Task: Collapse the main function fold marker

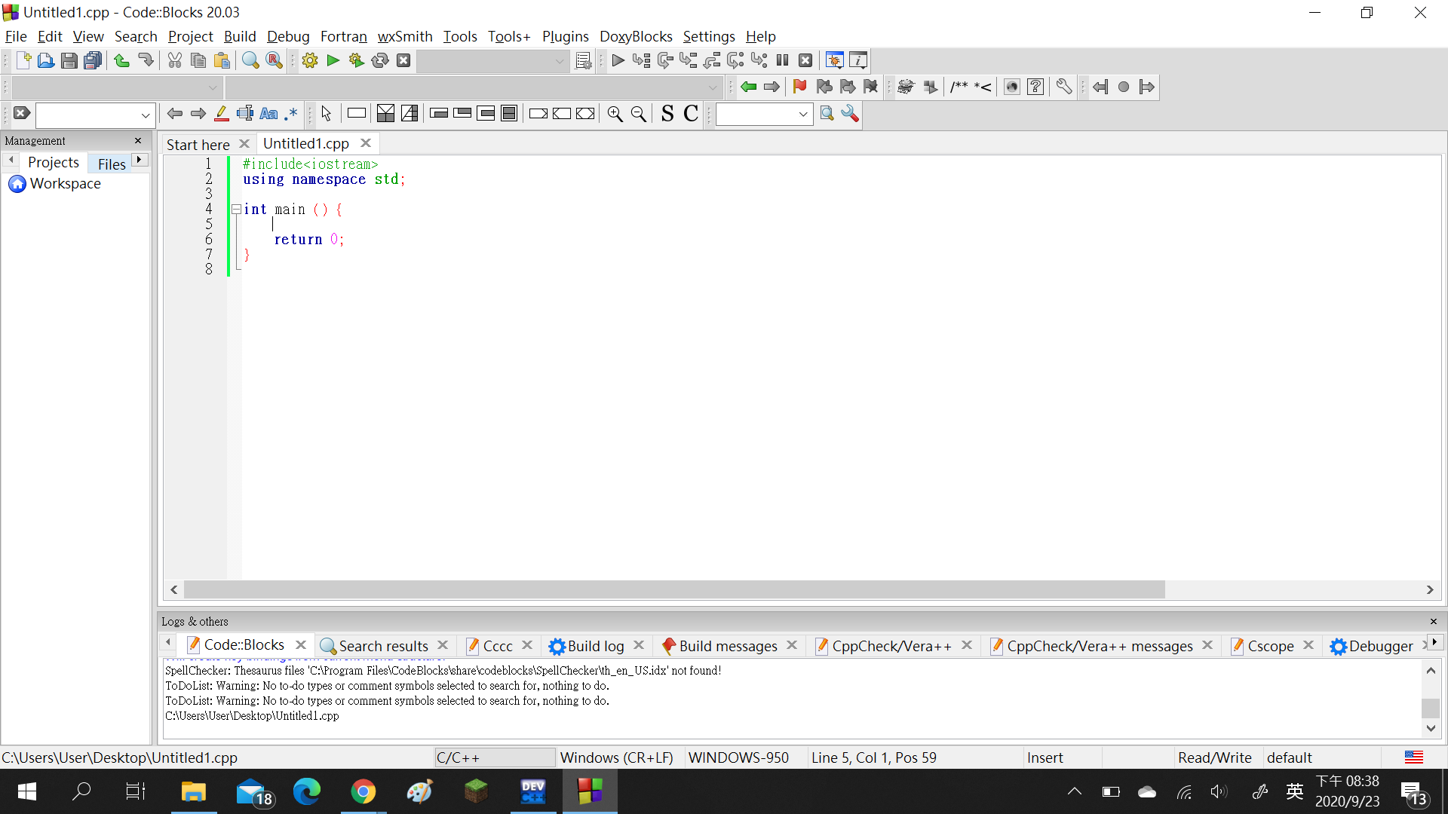Action: (x=236, y=210)
